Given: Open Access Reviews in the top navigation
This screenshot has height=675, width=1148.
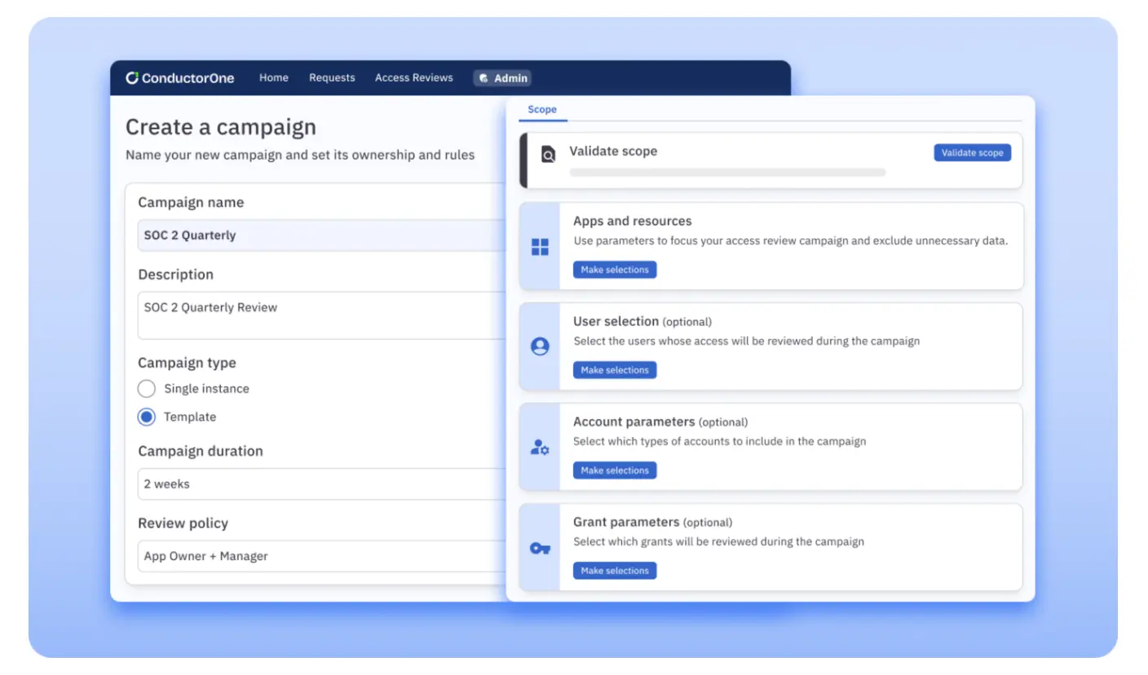Looking at the screenshot, I should 413,78.
